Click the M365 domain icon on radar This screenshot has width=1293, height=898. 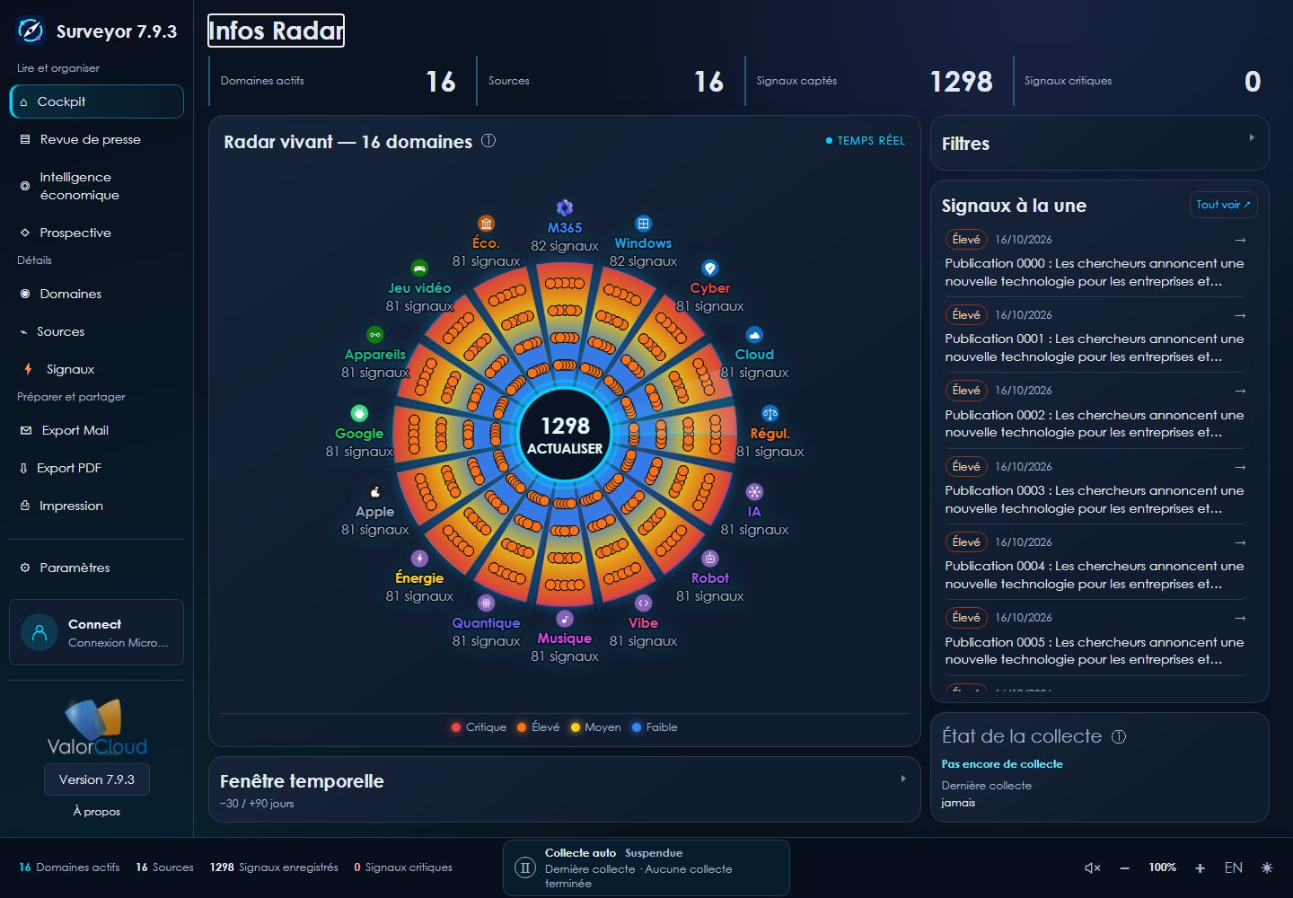click(x=565, y=207)
